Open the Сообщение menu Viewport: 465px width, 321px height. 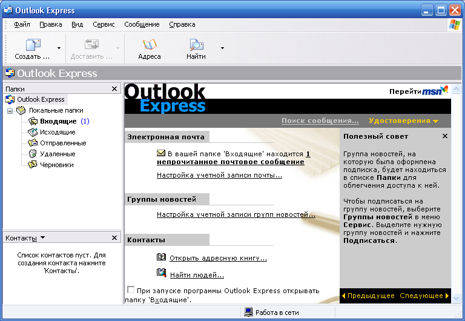pyautogui.click(x=142, y=25)
